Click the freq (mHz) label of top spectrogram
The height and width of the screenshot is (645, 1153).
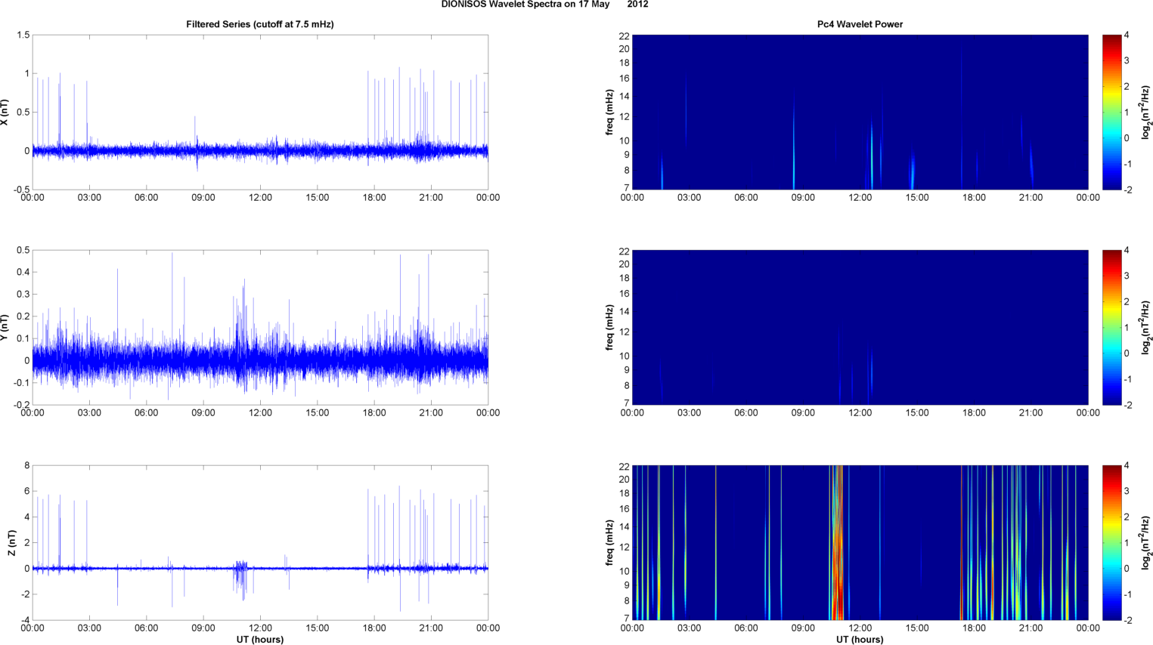point(609,113)
